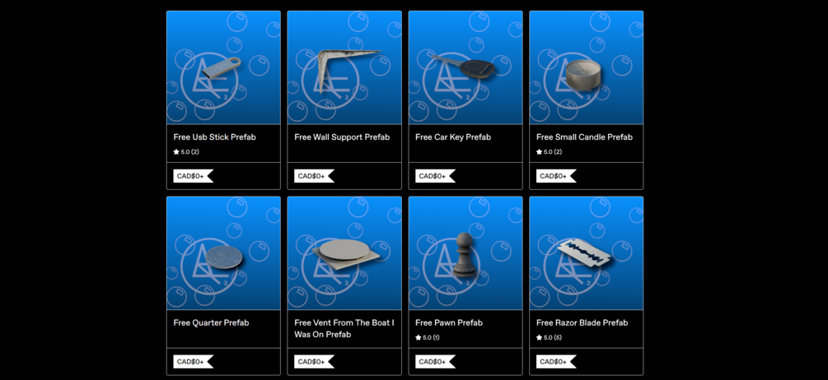Screen dimensions: 828x380
Task: Click the Free Razor Blade Prefab title
Action: pos(582,322)
